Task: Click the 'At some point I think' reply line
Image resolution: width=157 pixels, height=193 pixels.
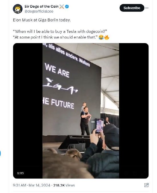Action: [x=55, y=37]
